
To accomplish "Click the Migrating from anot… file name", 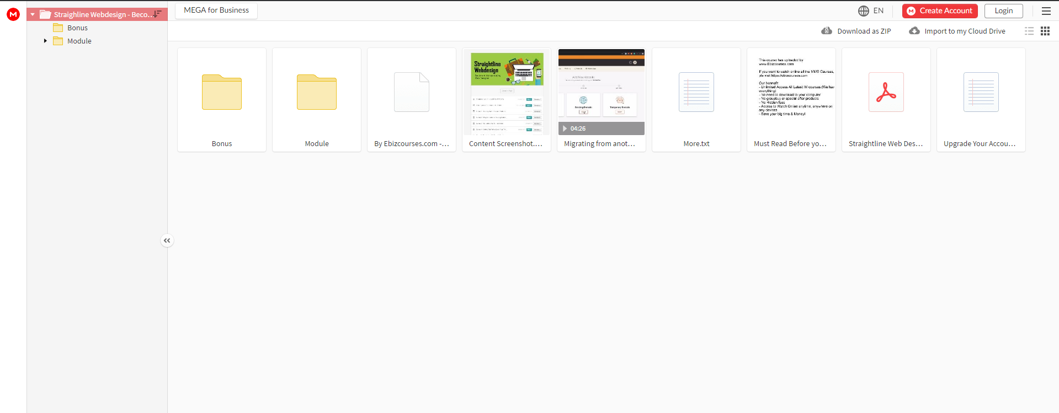I will [x=600, y=144].
